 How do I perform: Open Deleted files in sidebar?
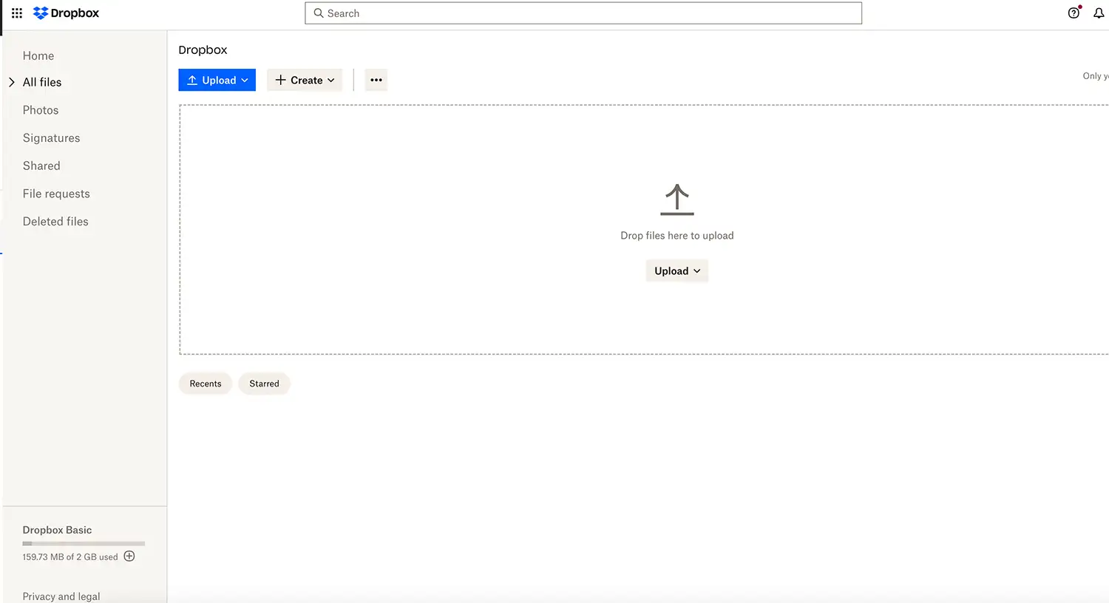coord(55,222)
